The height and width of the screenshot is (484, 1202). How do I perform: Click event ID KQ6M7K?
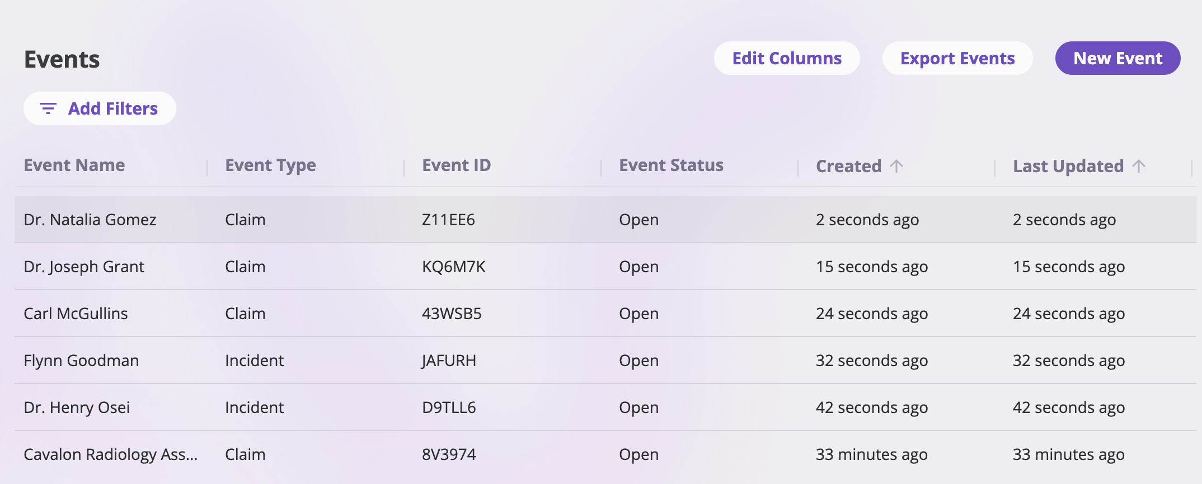(x=454, y=267)
